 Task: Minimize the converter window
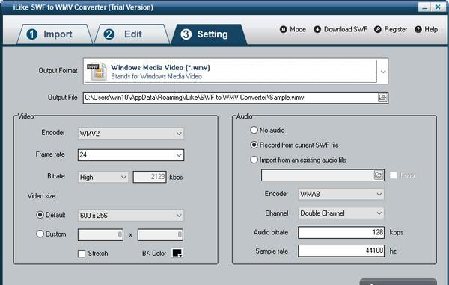(x=424, y=7)
